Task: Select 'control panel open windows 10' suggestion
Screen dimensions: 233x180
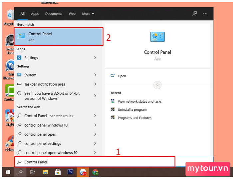Action: pyautogui.click(x=51, y=153)
